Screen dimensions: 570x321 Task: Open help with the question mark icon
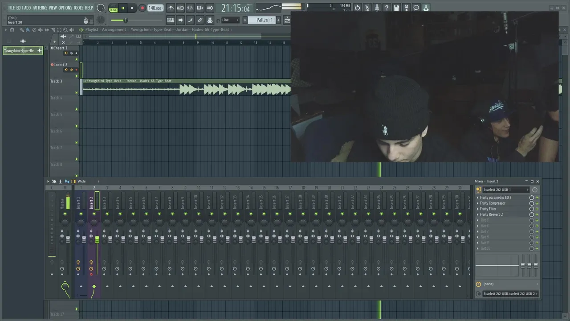click(387, 8)
